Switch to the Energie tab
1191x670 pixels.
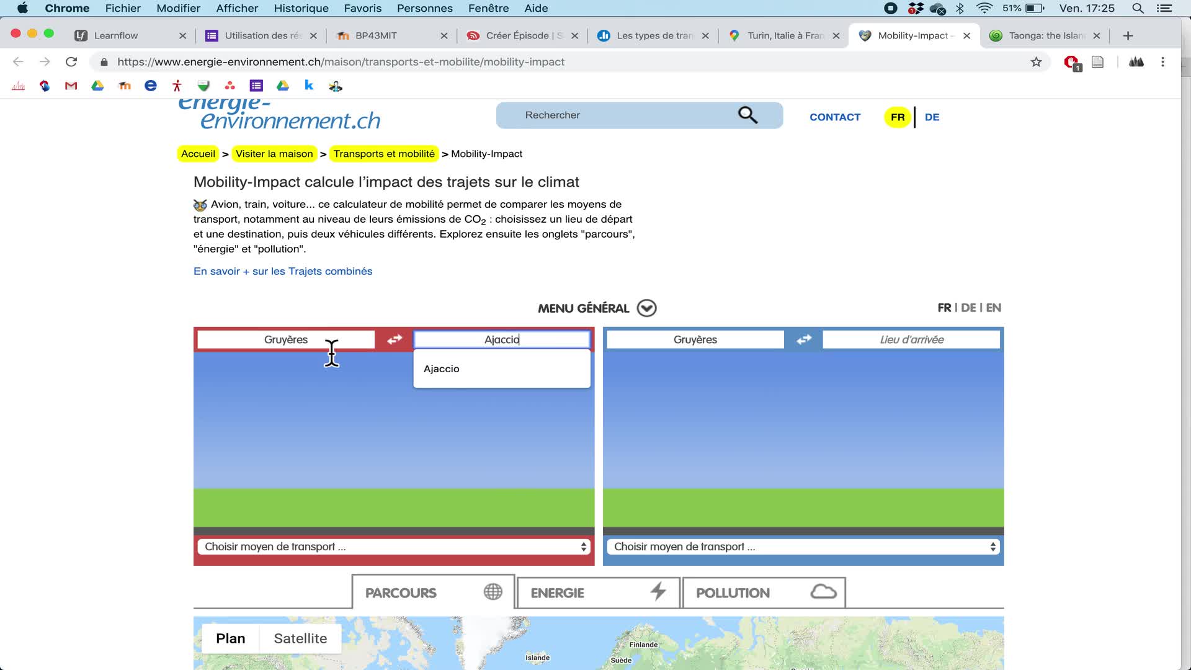598,592
